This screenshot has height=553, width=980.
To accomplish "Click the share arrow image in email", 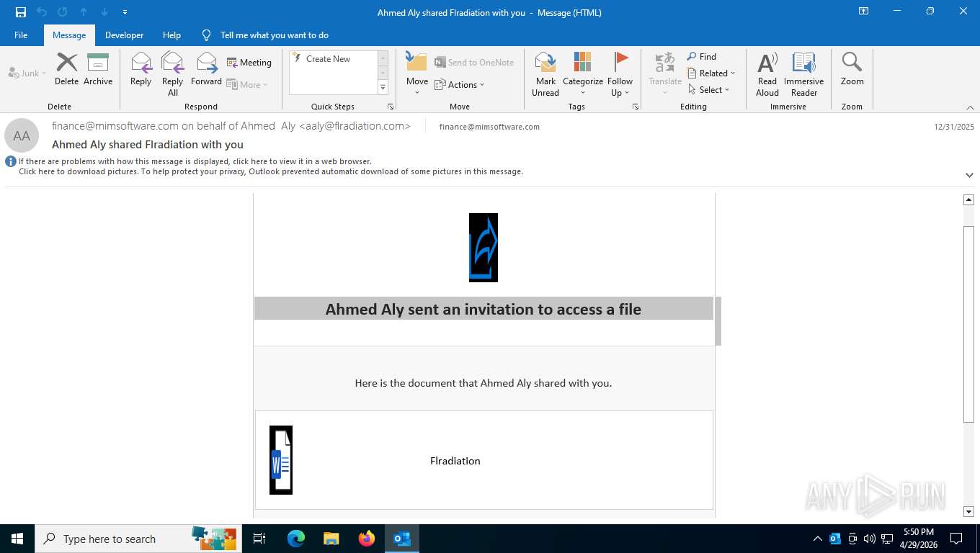I will pos(484,248).
